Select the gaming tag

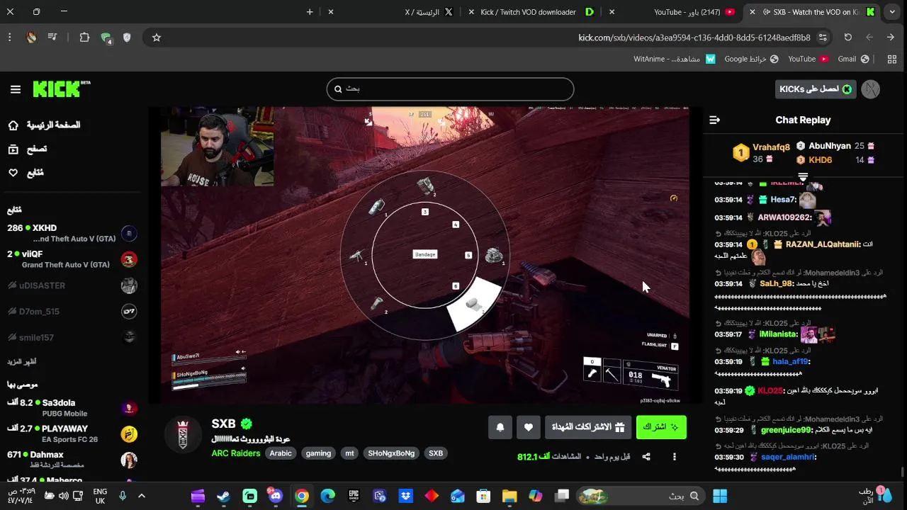(318, 453)
